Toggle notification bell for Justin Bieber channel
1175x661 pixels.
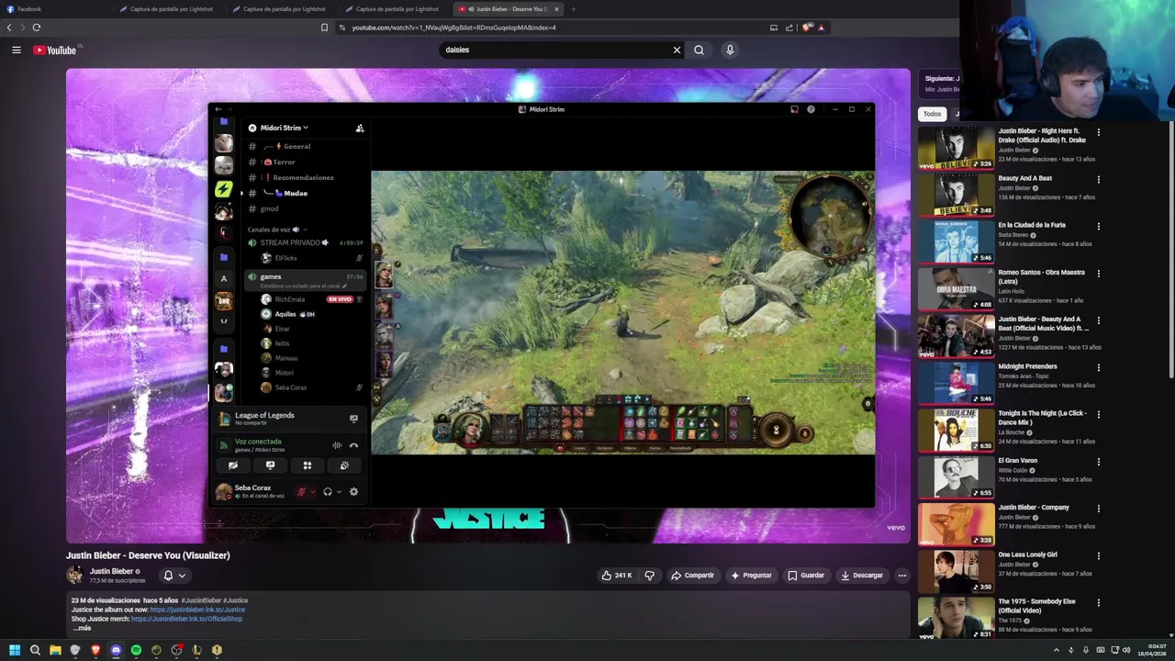click(168, 576)
